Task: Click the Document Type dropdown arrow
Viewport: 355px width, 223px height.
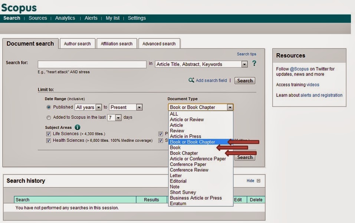Action: click(x=230, y=107)
